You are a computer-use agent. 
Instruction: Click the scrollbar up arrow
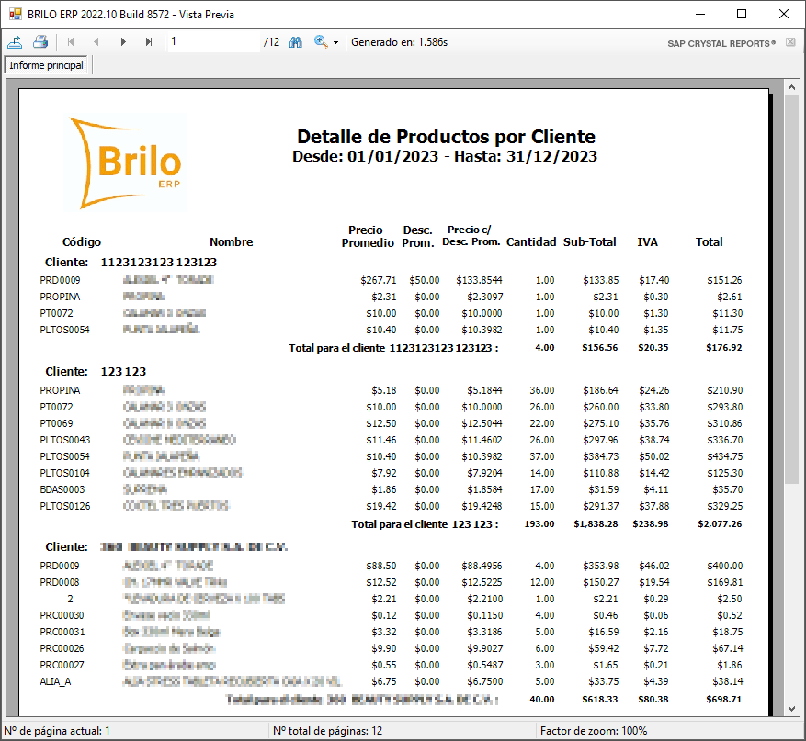coord(791,88)
